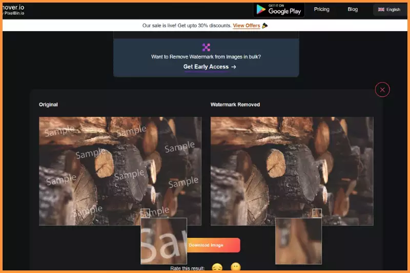The image size is (410, 273).
Task: Click the UK flag icon
Action: 381,10
